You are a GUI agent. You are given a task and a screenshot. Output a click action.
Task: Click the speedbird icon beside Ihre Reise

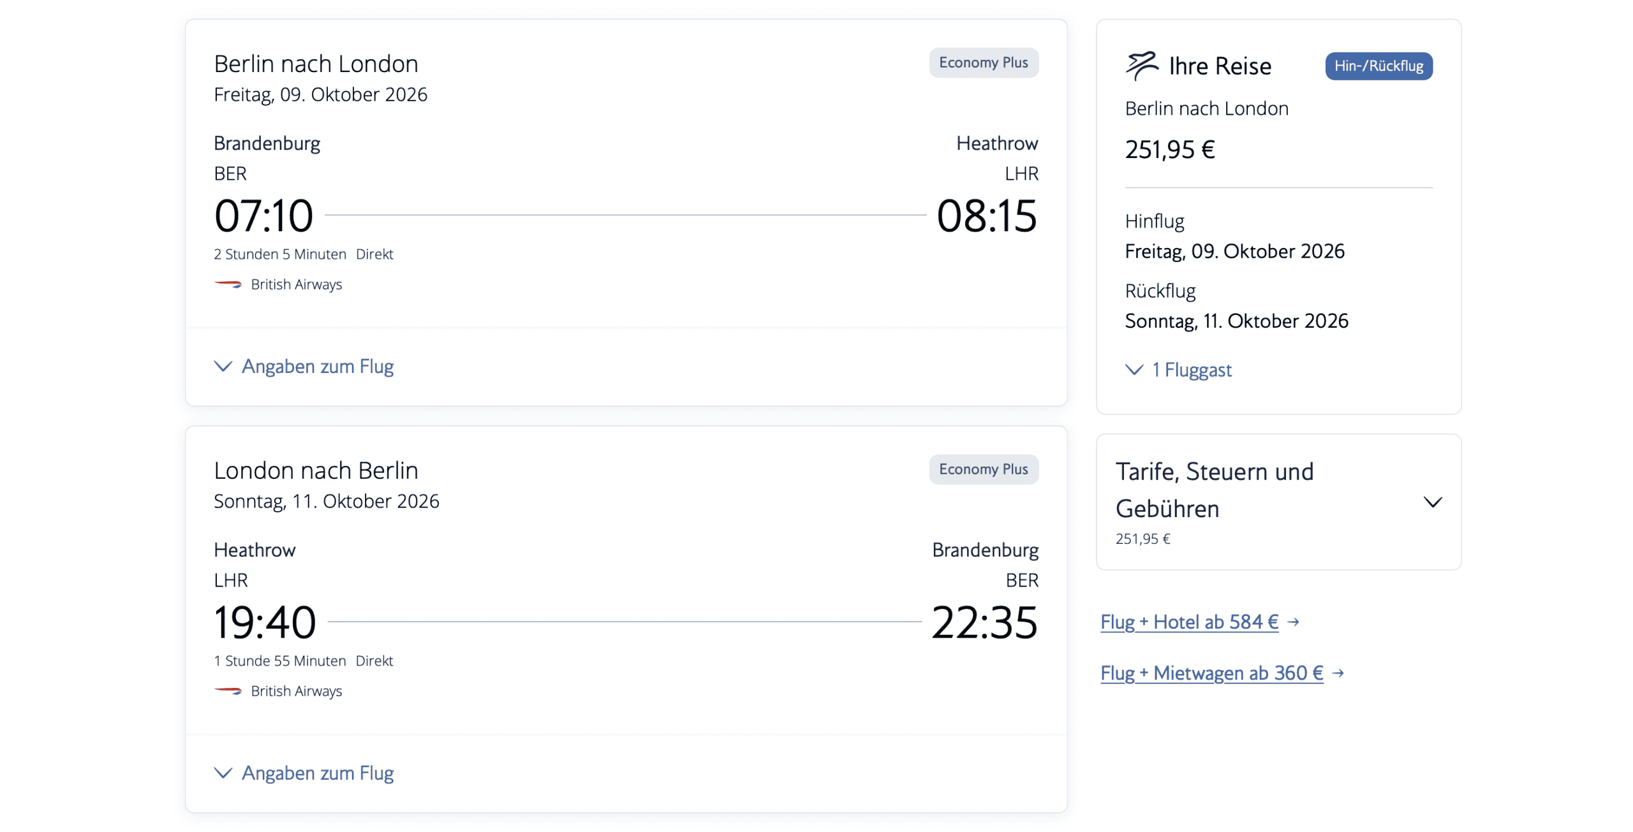(x=1141, y=66)
